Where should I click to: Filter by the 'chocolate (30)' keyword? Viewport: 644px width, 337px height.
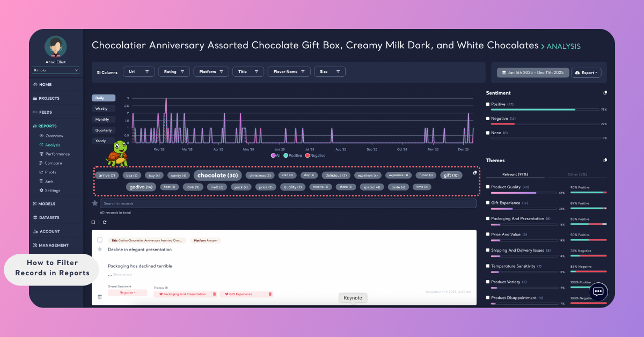pos(217,175)
